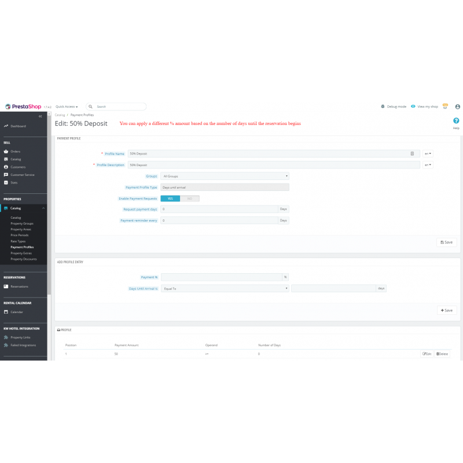
Task: Open the Quick Access dropdown
Action: (x=67, y=106)
